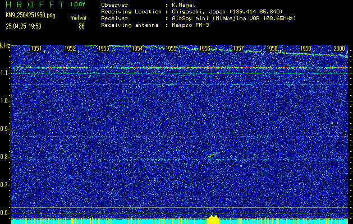
Task: Click the 1958 time marker
Action: [x=272, y=49]
